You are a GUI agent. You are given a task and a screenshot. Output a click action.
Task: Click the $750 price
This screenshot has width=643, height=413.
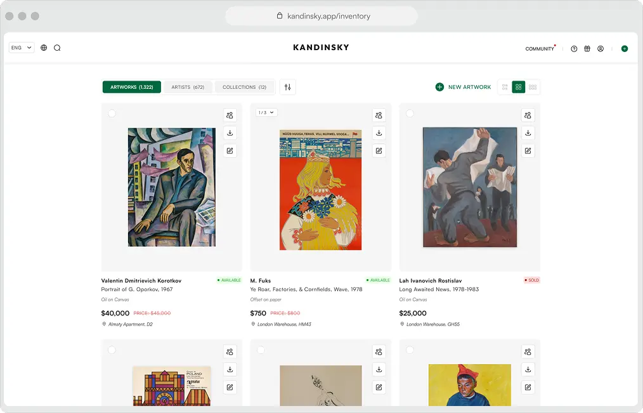(x=258, y=313)
